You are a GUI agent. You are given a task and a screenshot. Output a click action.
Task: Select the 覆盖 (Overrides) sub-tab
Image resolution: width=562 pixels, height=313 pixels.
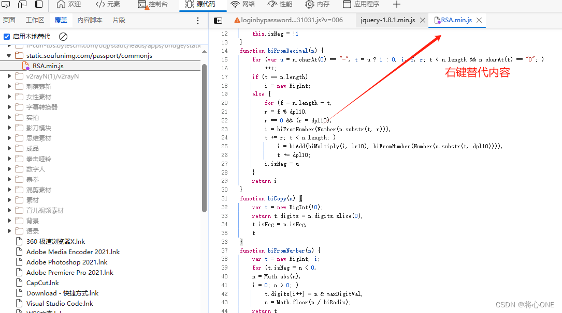(61, 20)
